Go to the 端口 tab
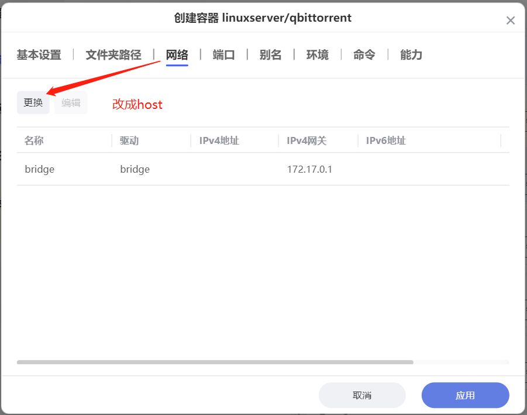This screenshot has width=527, height=415. coord(223,55)
